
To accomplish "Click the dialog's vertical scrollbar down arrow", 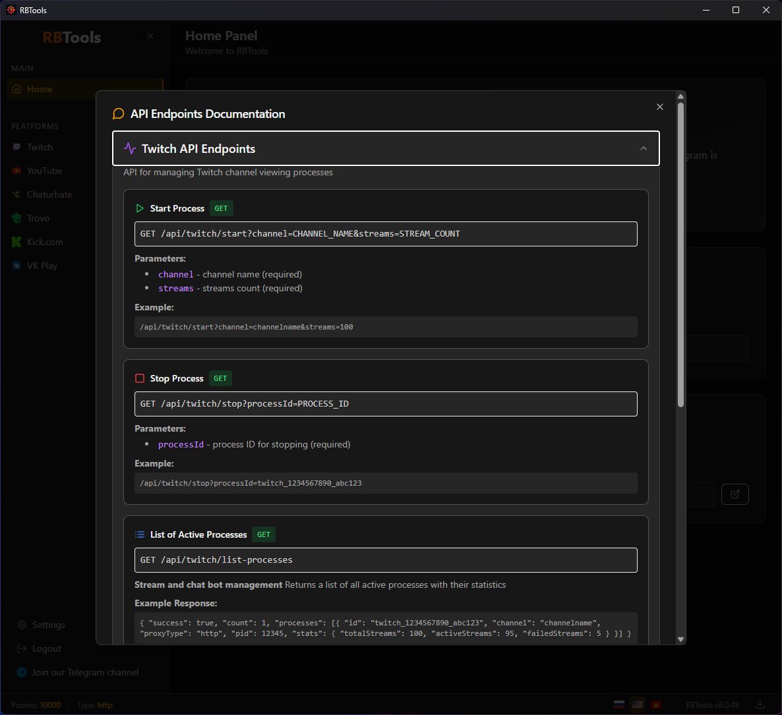I will [x=680, y=639].
